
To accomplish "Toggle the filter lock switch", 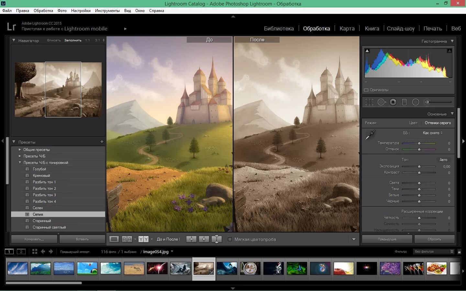I will (x=459, y=252).
